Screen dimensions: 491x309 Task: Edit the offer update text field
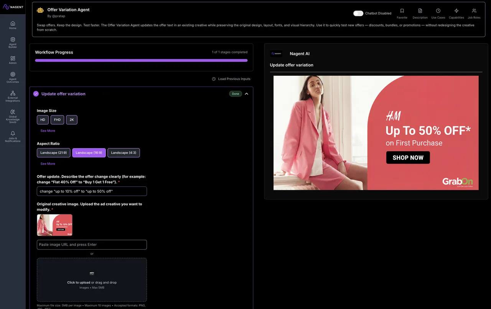(x=92, y=191)
